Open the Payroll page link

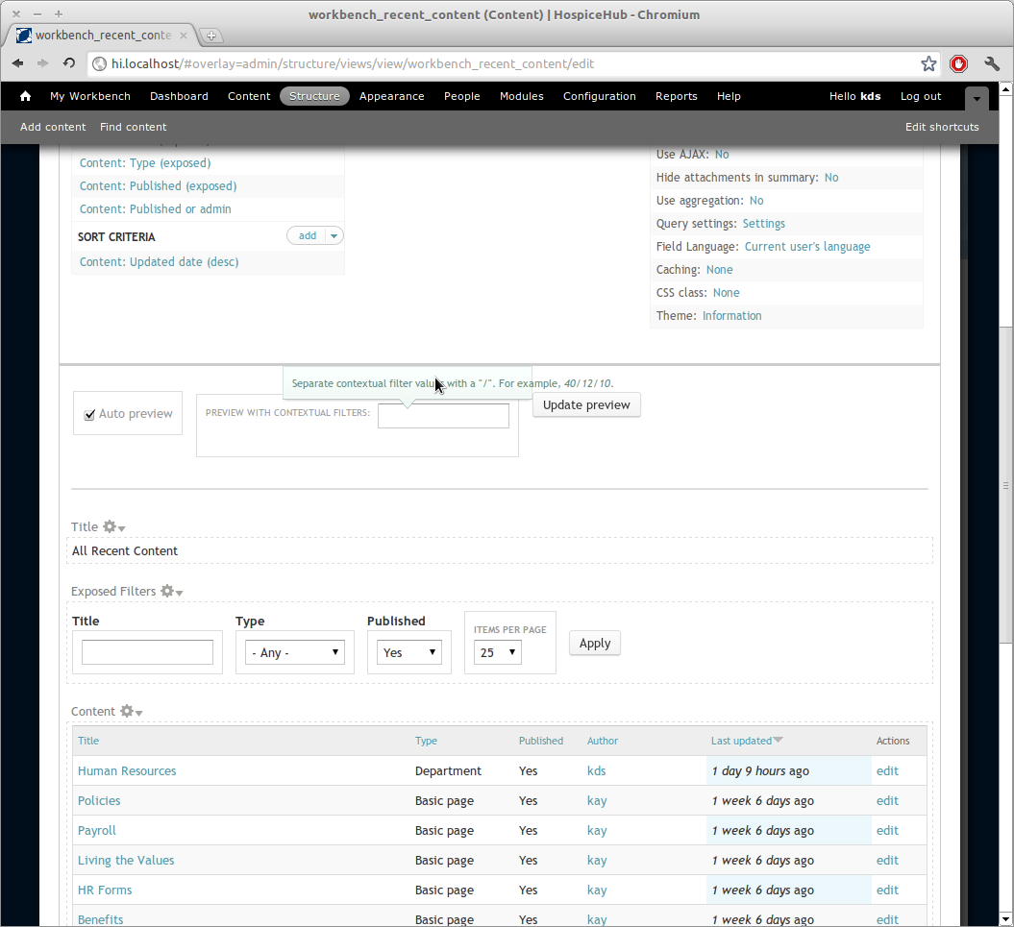pos(97,831)
